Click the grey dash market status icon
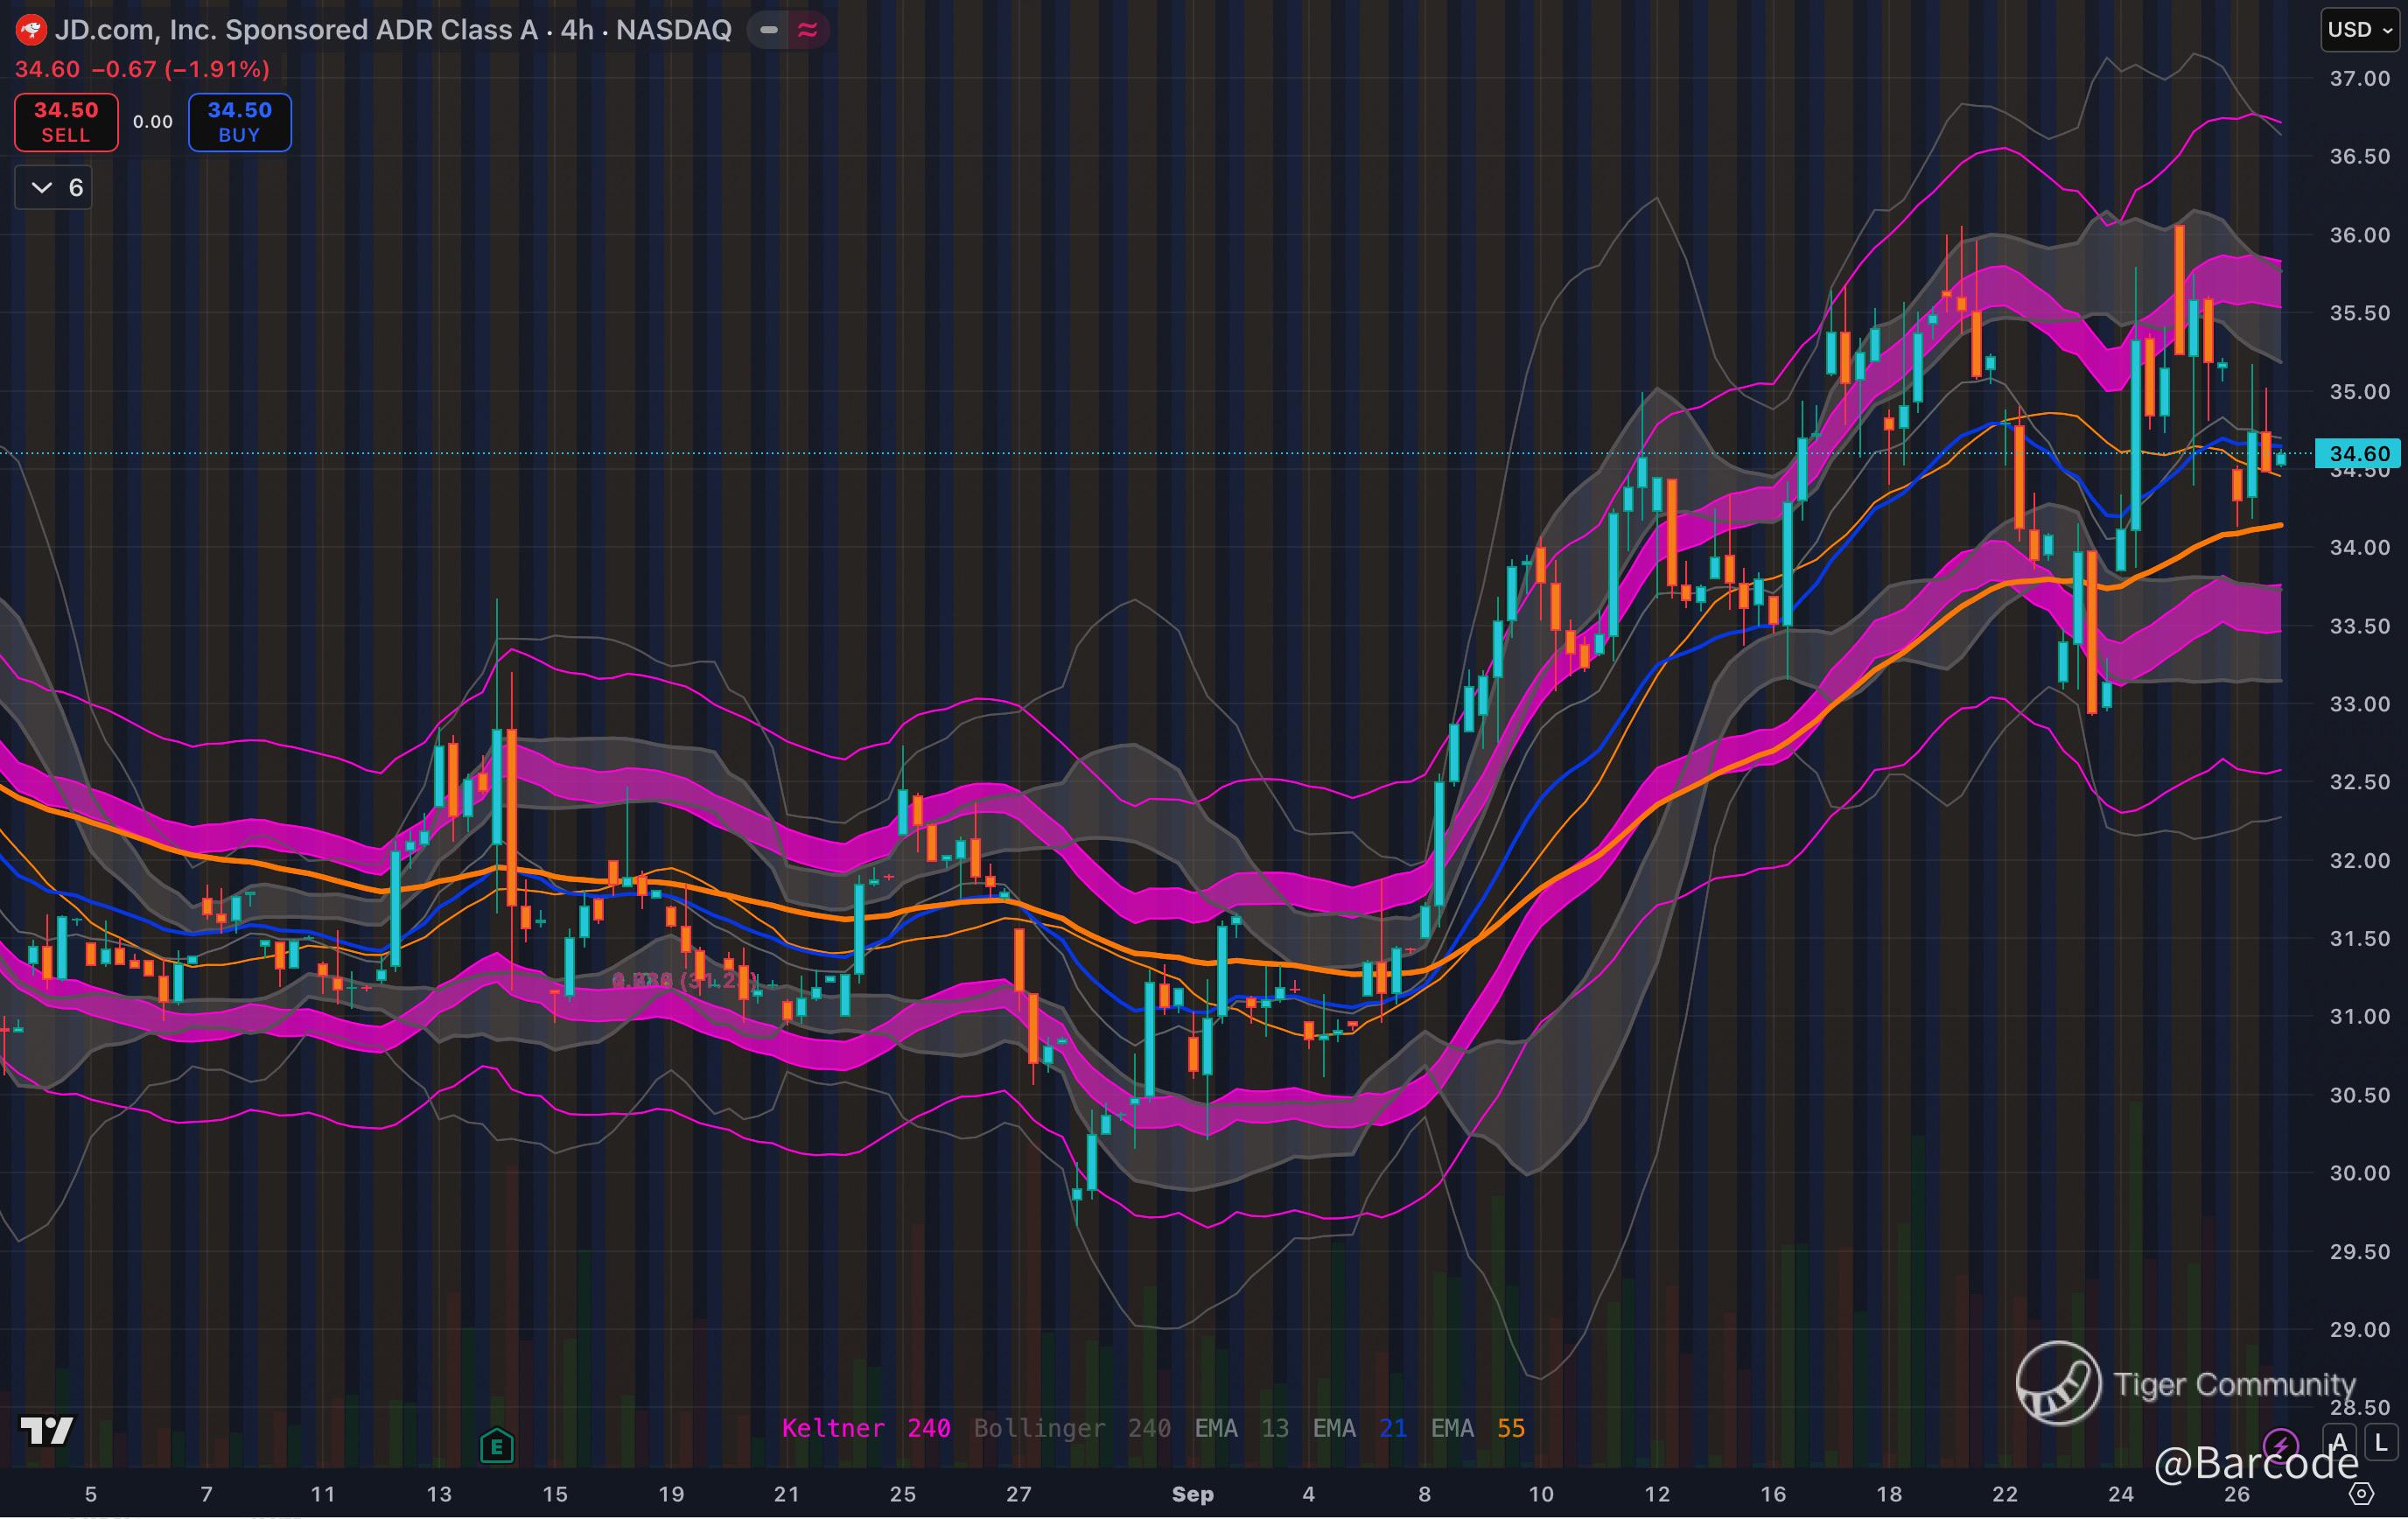 pos(769,30)
